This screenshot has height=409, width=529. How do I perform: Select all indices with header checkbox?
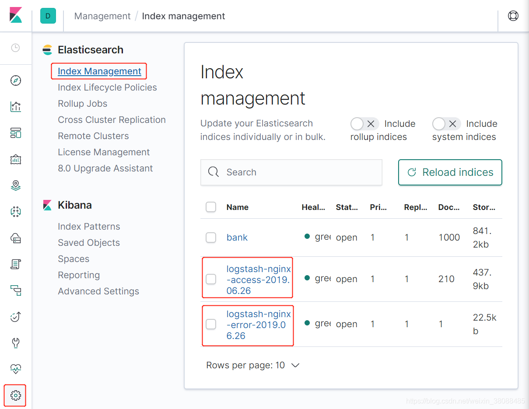pos(211,207)
